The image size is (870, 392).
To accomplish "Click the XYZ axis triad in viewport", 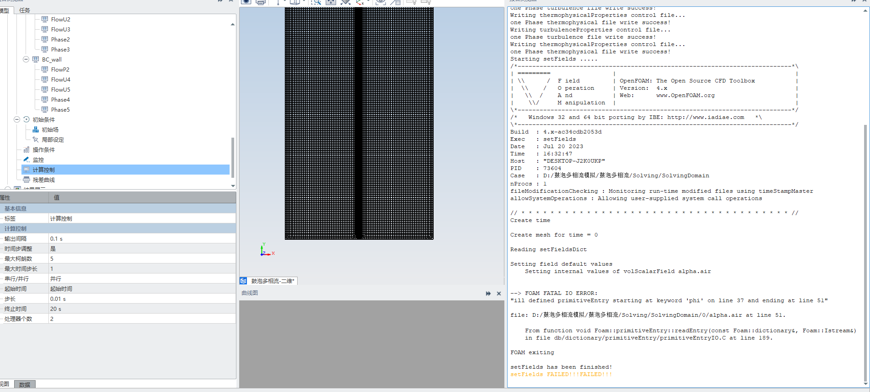I will click(267, 249).
